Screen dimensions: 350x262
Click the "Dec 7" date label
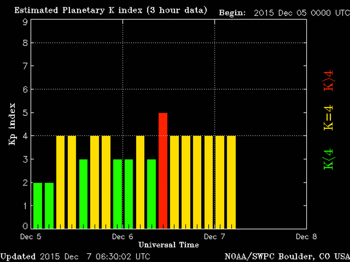(x=215, y=237)
